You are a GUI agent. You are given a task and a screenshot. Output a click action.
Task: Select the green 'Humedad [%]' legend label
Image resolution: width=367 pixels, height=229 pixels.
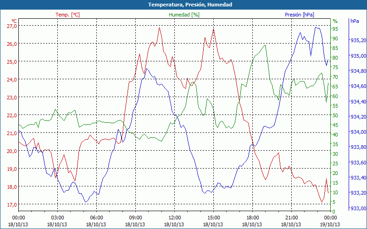(184, 15)
